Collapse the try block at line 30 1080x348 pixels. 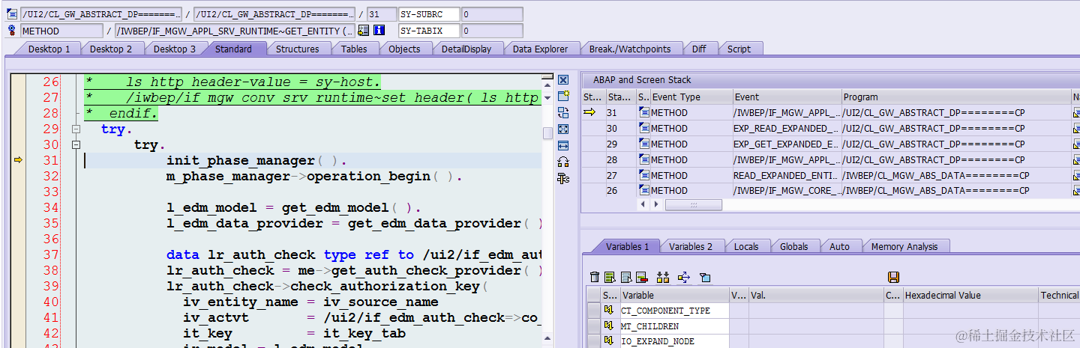coord(76,144)
